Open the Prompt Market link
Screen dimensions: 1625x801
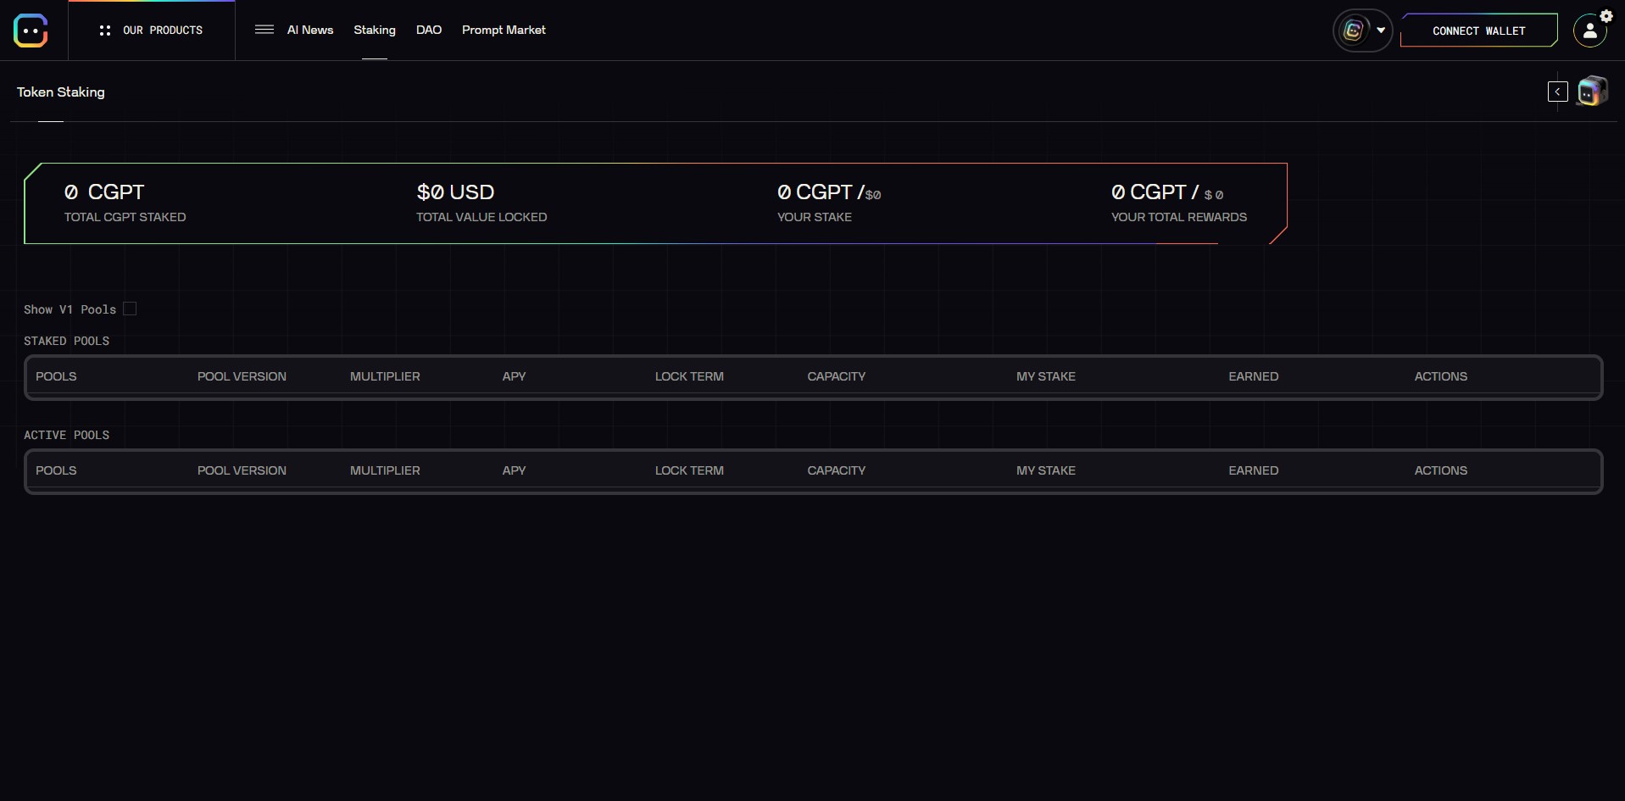pyautogui.click(x=504, y=30)
